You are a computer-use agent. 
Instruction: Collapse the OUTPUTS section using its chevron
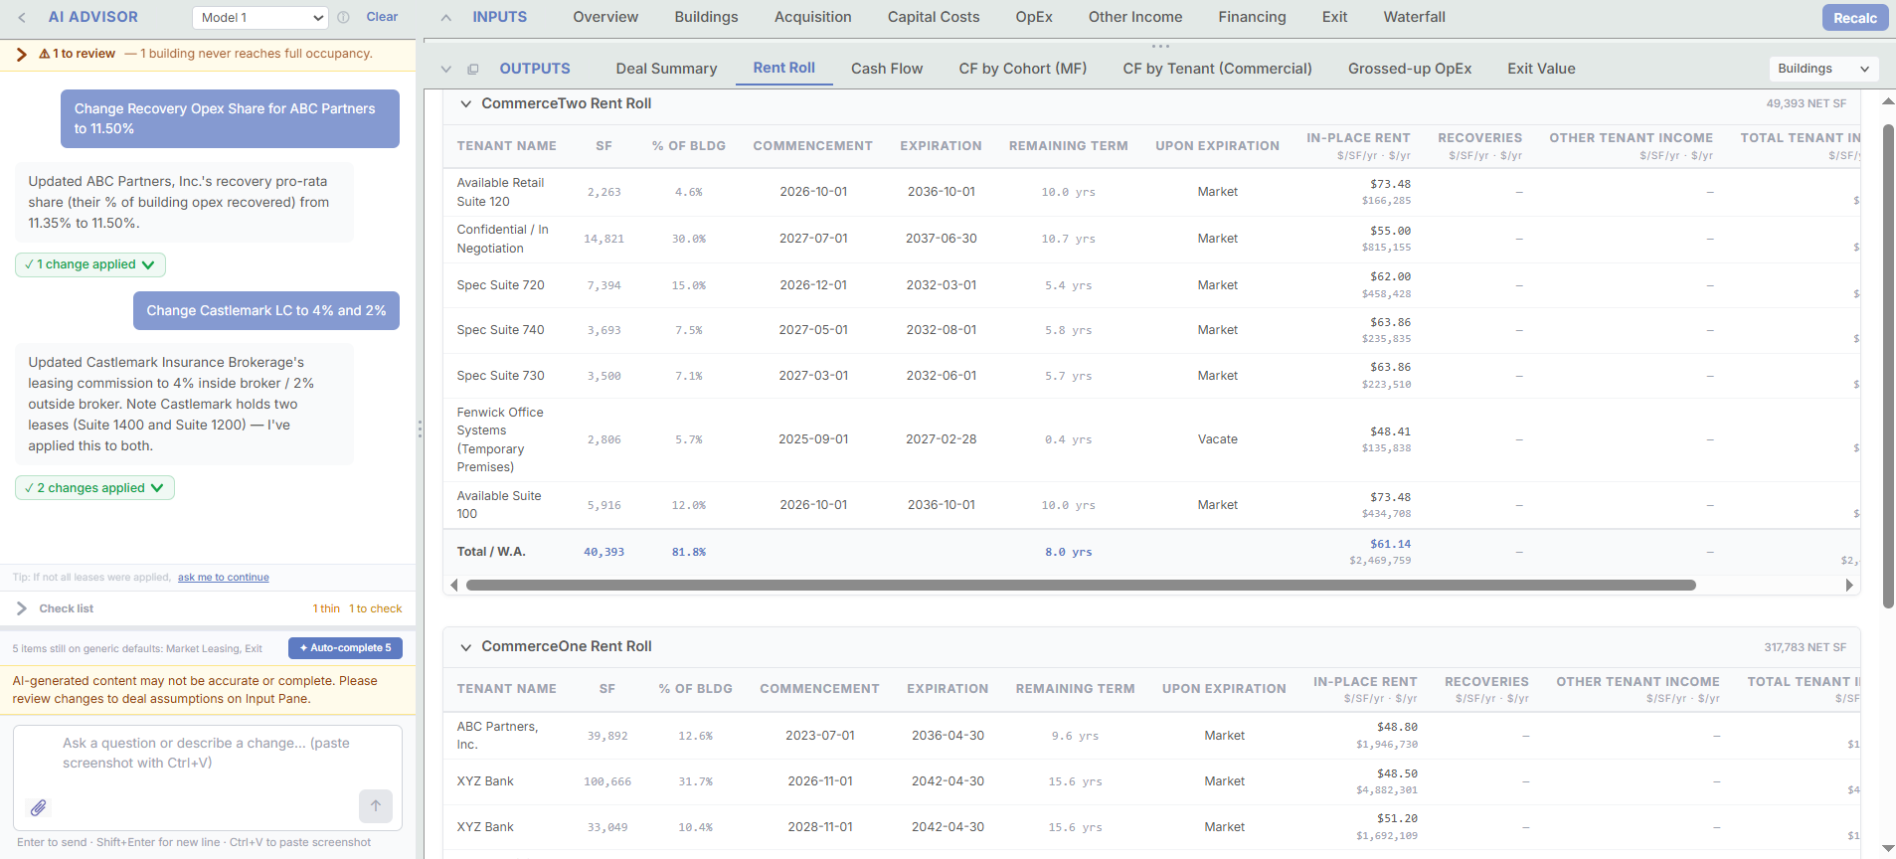tap(446, 69)
